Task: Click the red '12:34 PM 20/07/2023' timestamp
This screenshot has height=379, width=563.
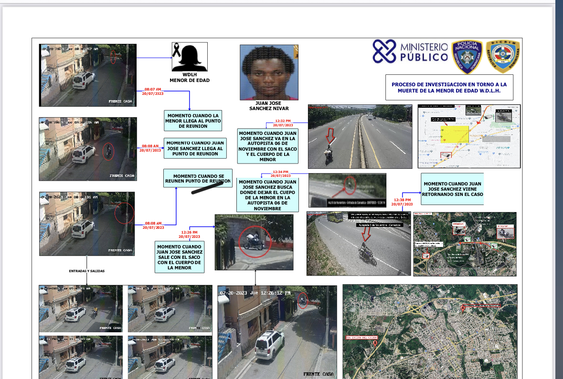Action: click(280, 174)
